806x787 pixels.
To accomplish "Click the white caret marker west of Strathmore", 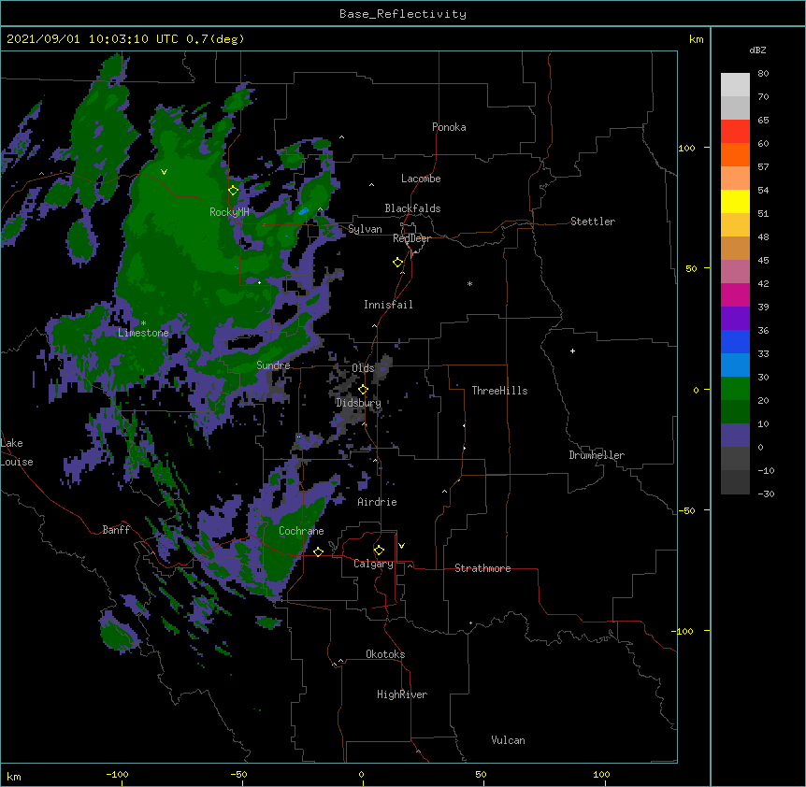I will point(410,565).
